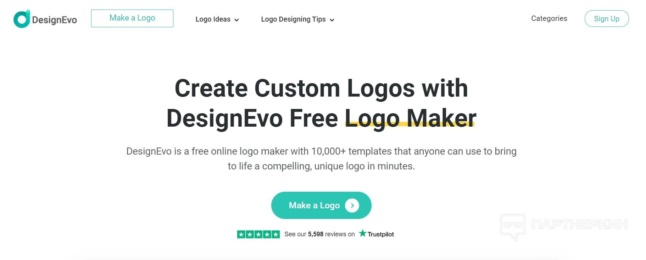The height and width of the screenshot is (260, 646).
Task: Click the 5,598 reviews count text
Action: tap(316, 234)
